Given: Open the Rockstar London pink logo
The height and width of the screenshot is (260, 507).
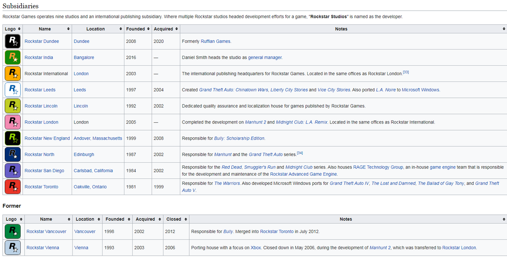Looking at the screenshot, I should (x=13, y=122).
